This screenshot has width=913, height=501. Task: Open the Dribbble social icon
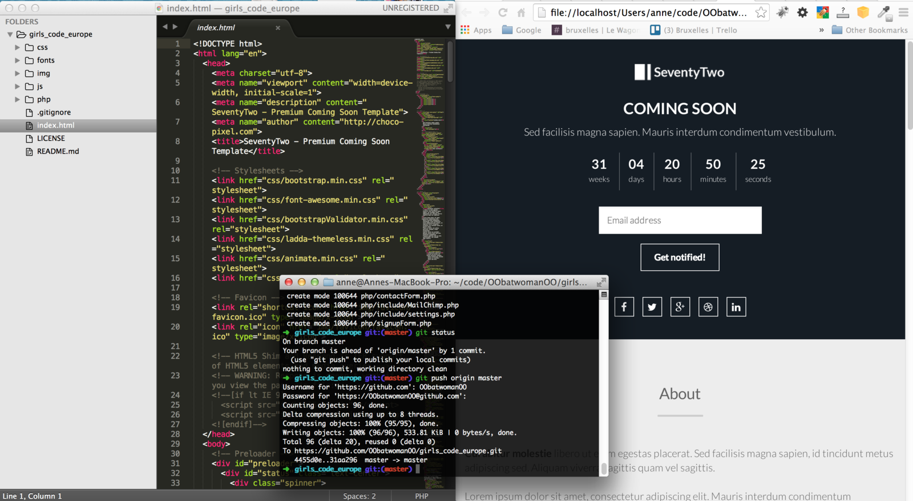click(708, 307)
